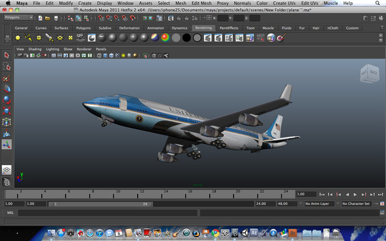Toggle select by object type mode
The width and height of the screenshot is (386, 241).
78,18
